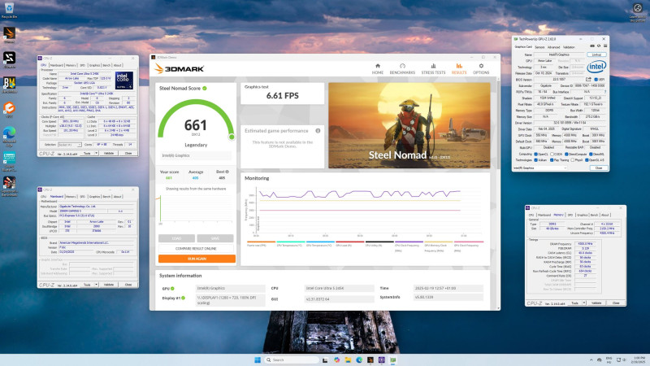Open the Microsoft Edge desktop shortcut
Screen dimensions: 650x366
(9, 137)
